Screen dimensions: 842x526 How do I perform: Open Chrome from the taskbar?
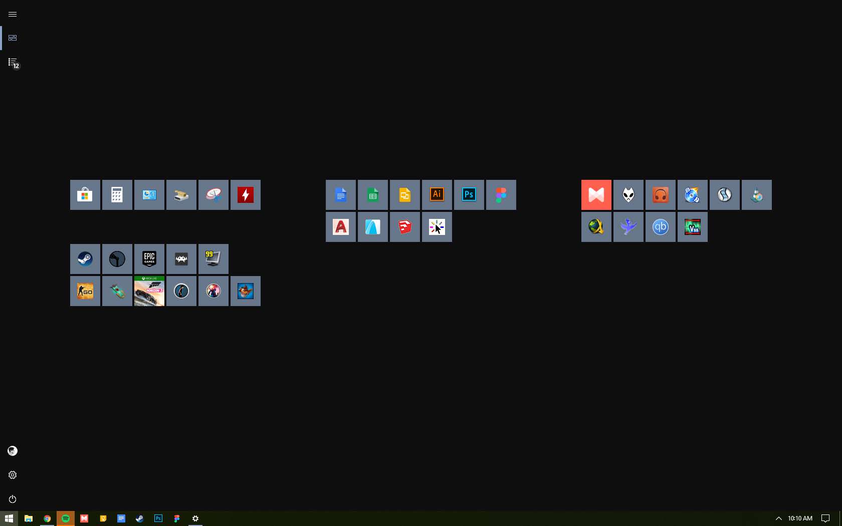(47, 518)
